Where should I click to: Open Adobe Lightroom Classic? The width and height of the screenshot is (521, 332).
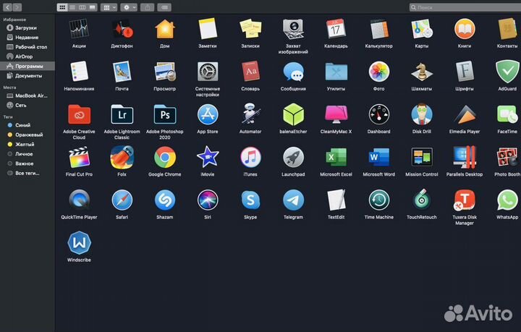click(122, 114)
